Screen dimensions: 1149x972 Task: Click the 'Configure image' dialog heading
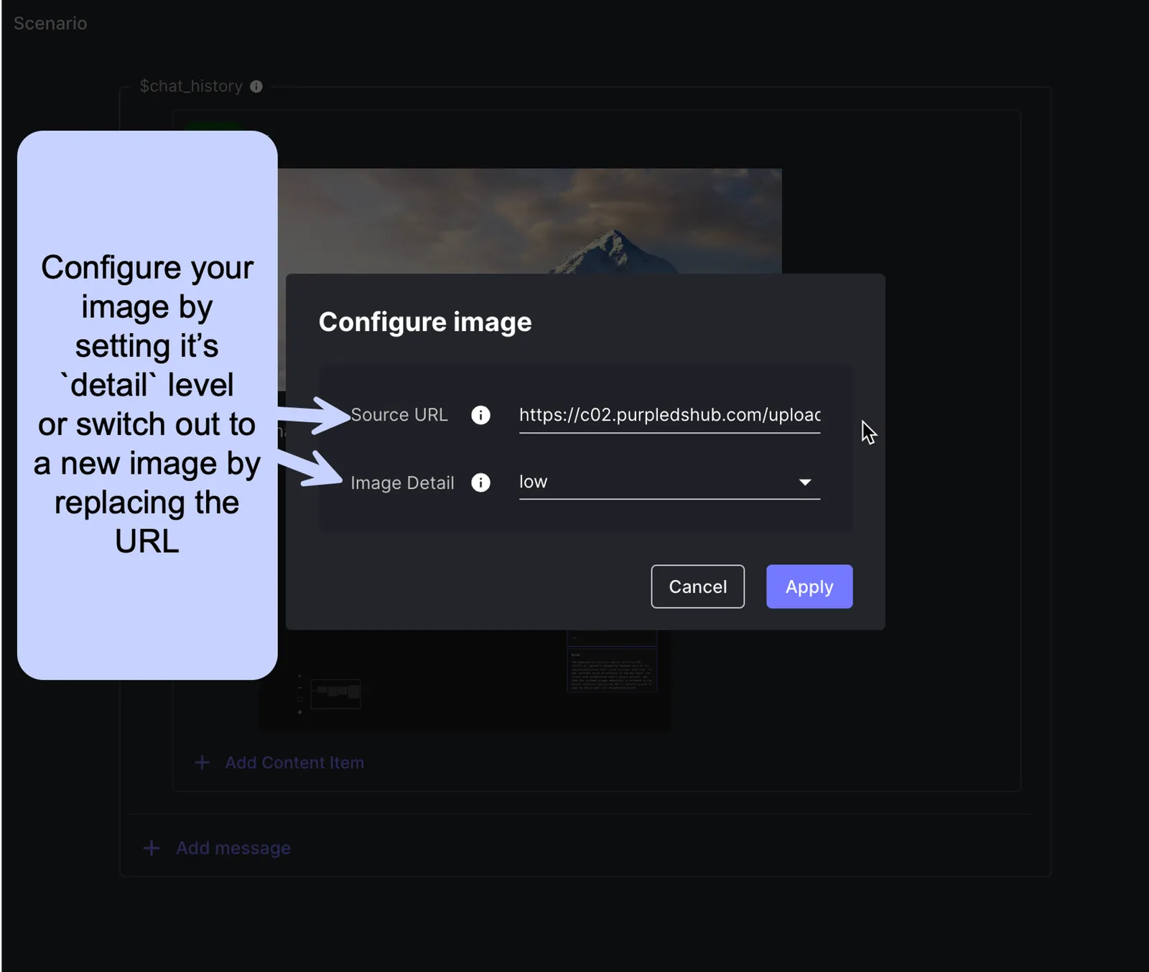click(x=425, y=322)
